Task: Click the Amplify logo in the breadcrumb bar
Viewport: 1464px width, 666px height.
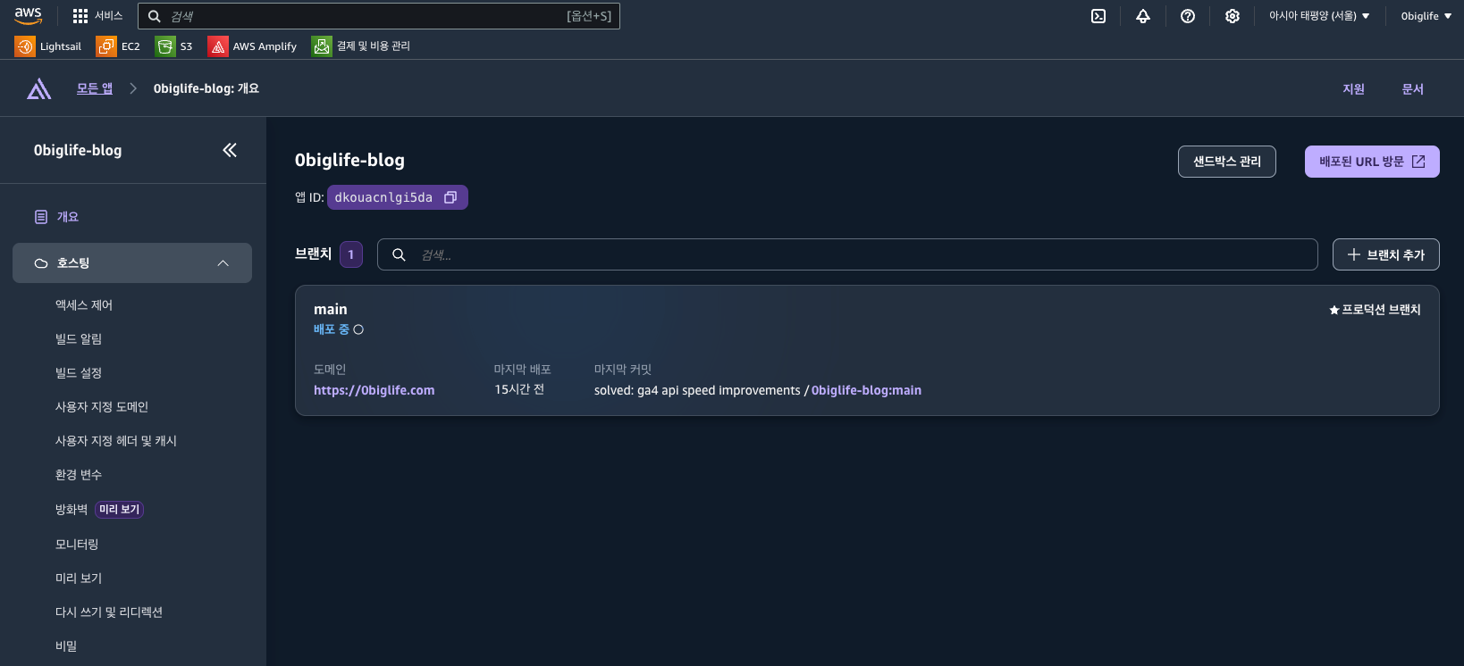Action: (x=39, y=88)
